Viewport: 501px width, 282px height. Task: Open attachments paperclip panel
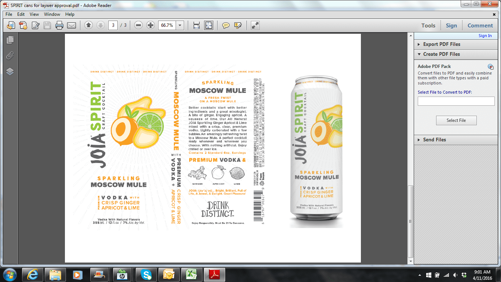coord(10,55)
